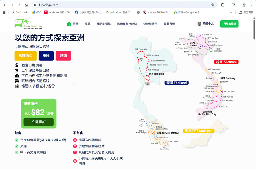Open Chrome three-dot menu
Viewport: 256px width, 169px height.
[251, 5]
